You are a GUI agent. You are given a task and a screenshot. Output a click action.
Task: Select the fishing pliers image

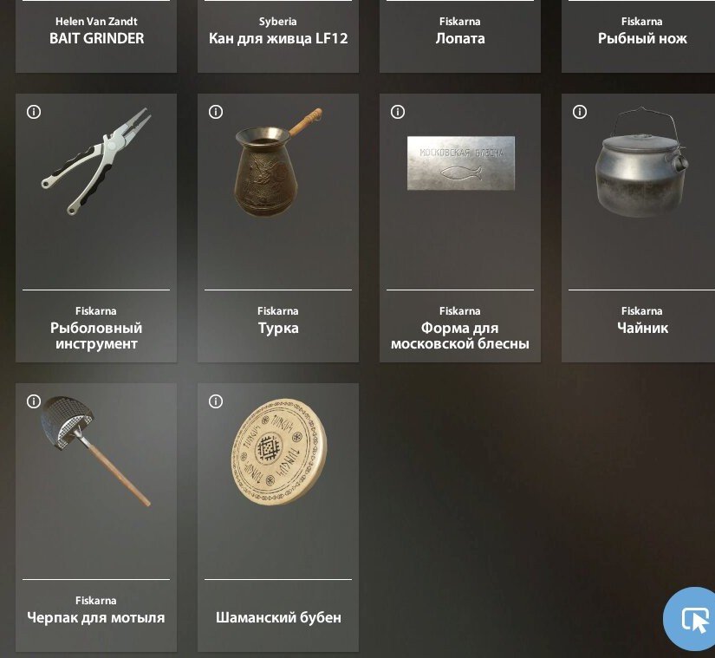[96, 161]
